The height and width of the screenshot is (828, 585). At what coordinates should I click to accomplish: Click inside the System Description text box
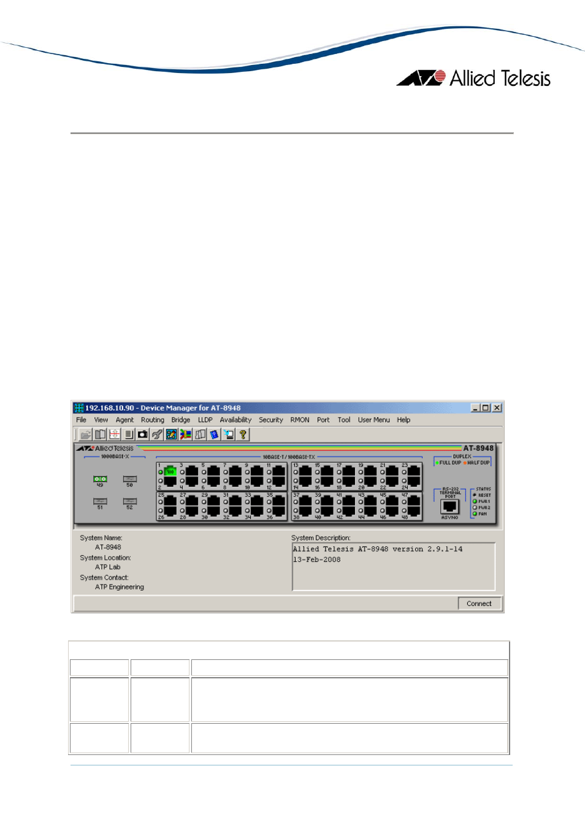coord(394,567)
